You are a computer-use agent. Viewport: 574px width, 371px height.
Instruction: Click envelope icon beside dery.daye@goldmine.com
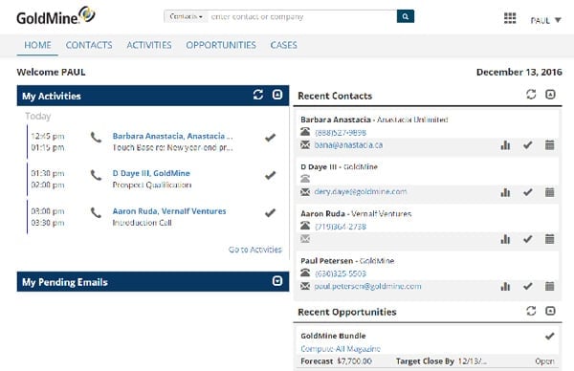pyautogui.click(x=305, y=192)
